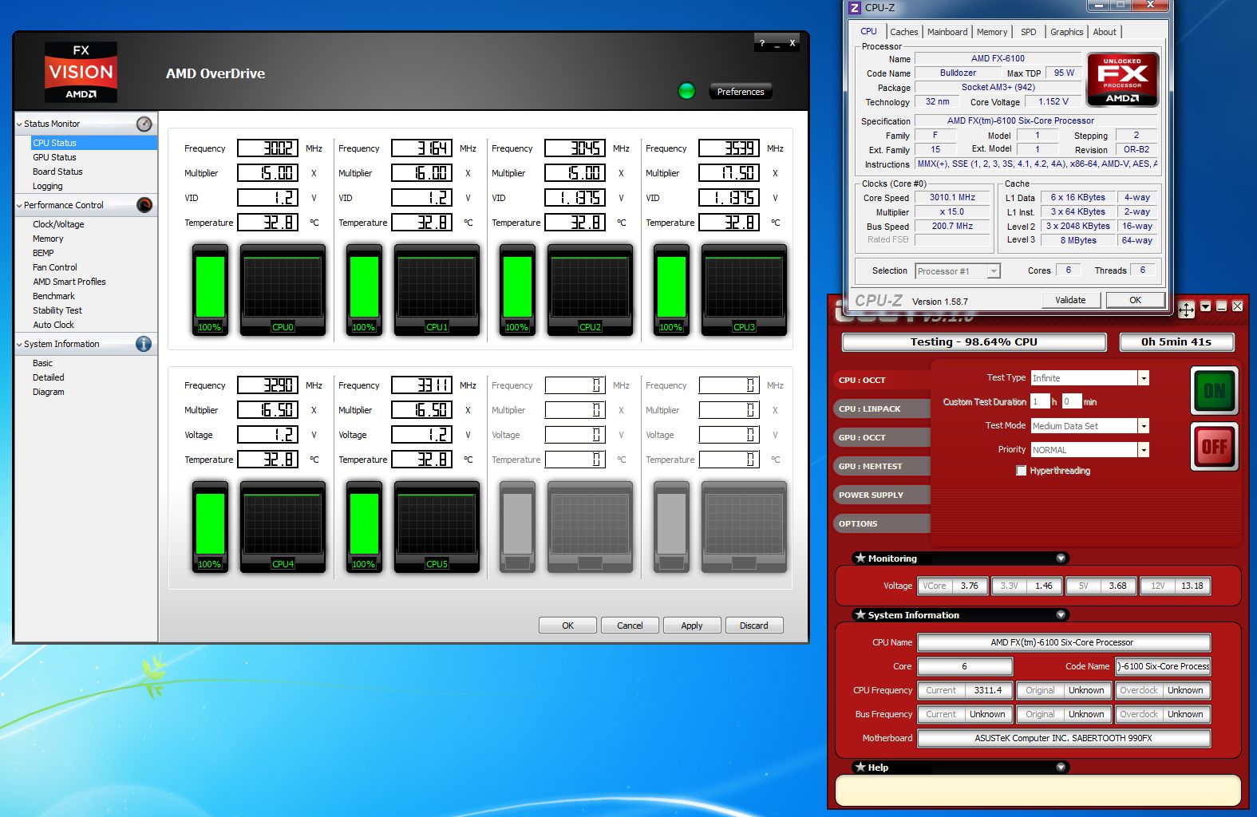The height and width of the screenshot is (817, 1257).
Task: Click the CPU5 usage history graph
Action: point(437,527)
